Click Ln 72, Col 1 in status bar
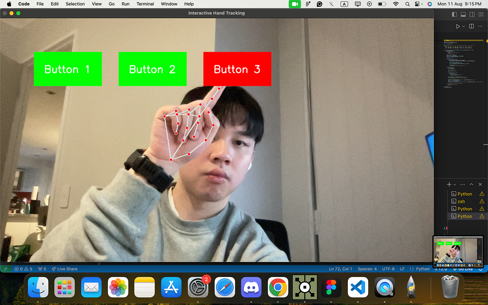The image size is (488, 305). pos(341,269)
